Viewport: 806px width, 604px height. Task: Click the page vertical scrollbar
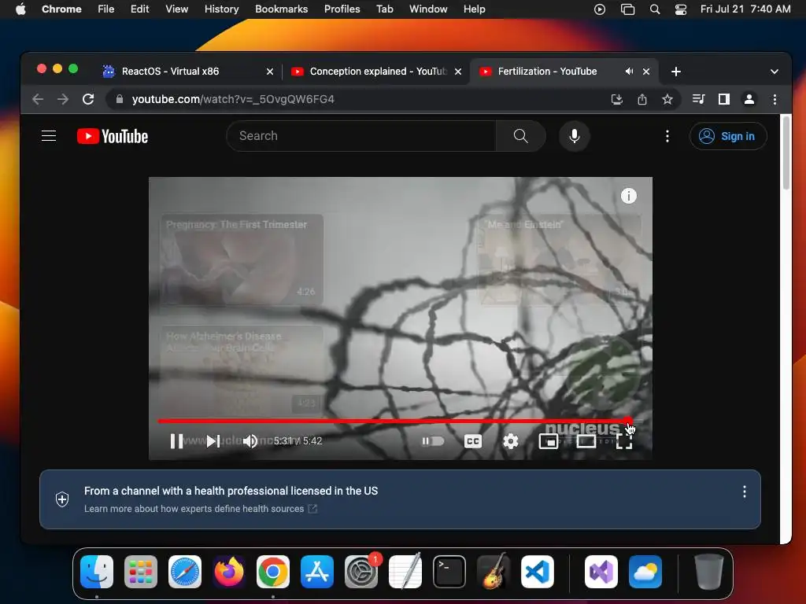point(786,153)
